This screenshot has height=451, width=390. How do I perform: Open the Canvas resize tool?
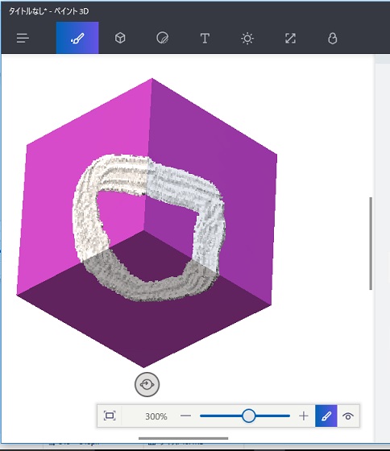290,39
